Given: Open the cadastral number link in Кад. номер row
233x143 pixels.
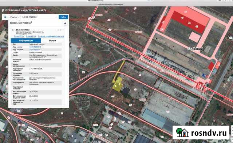Looking at the screenshot, I should coord(35,47).
